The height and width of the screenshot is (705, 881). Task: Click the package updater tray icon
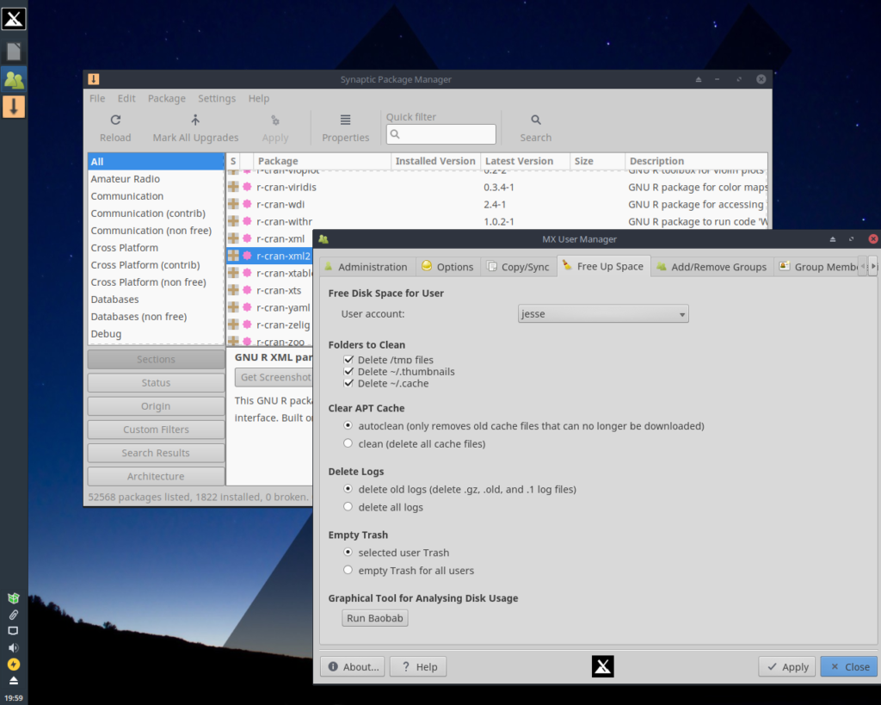[x=14, y=597]
